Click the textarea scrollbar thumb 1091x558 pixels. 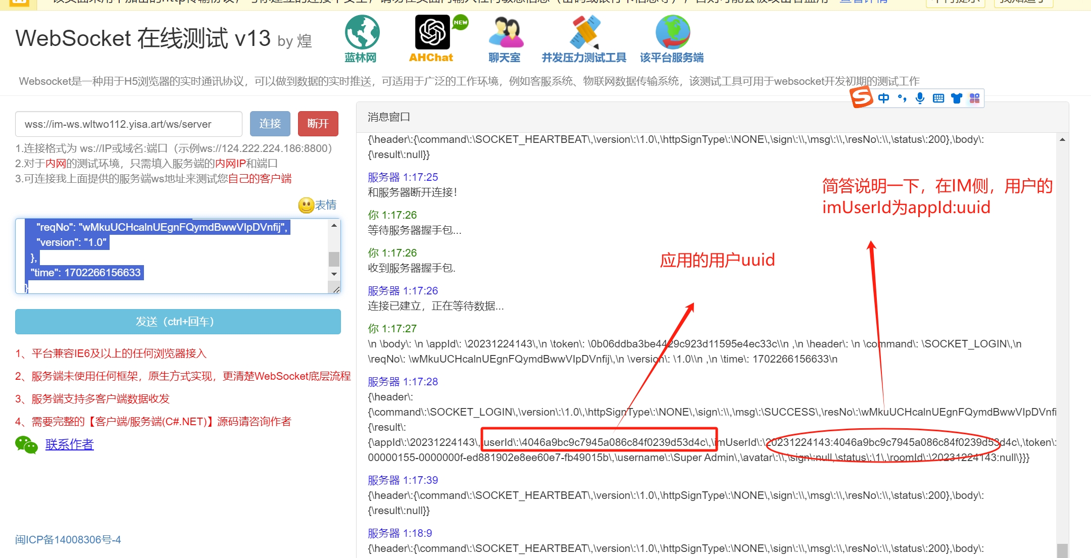pos(334,259)
